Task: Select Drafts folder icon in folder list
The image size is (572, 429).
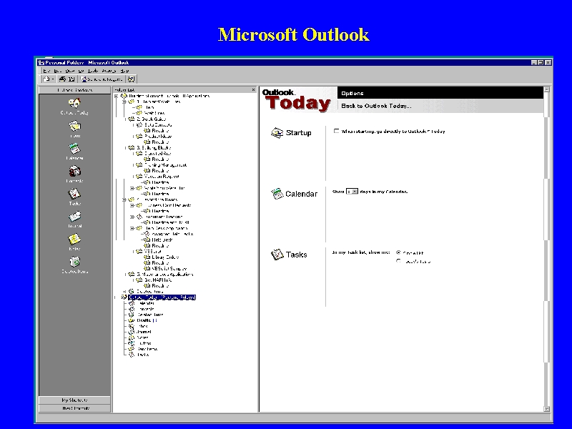Action: (132, 320)
